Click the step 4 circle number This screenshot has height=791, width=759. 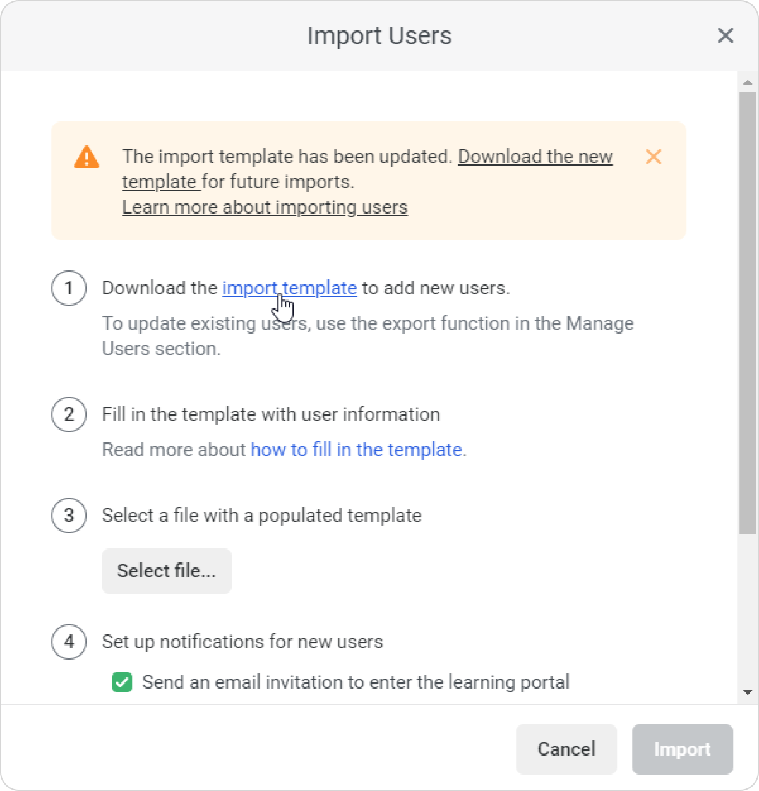pos(69,642)
